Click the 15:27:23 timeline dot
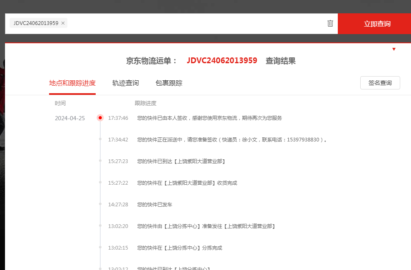 pyautogui.click(x=100, y=161)
